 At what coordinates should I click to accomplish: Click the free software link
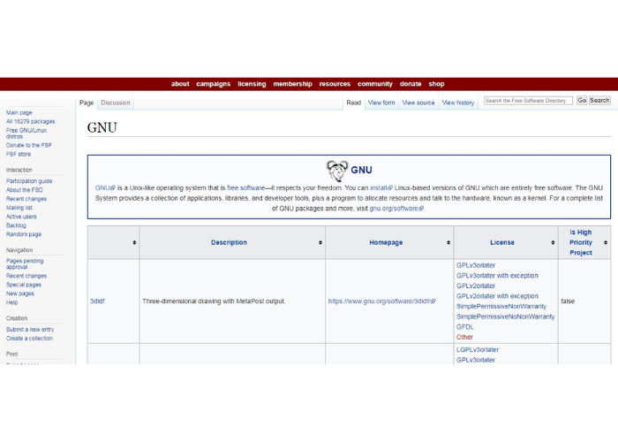point(246,187)
